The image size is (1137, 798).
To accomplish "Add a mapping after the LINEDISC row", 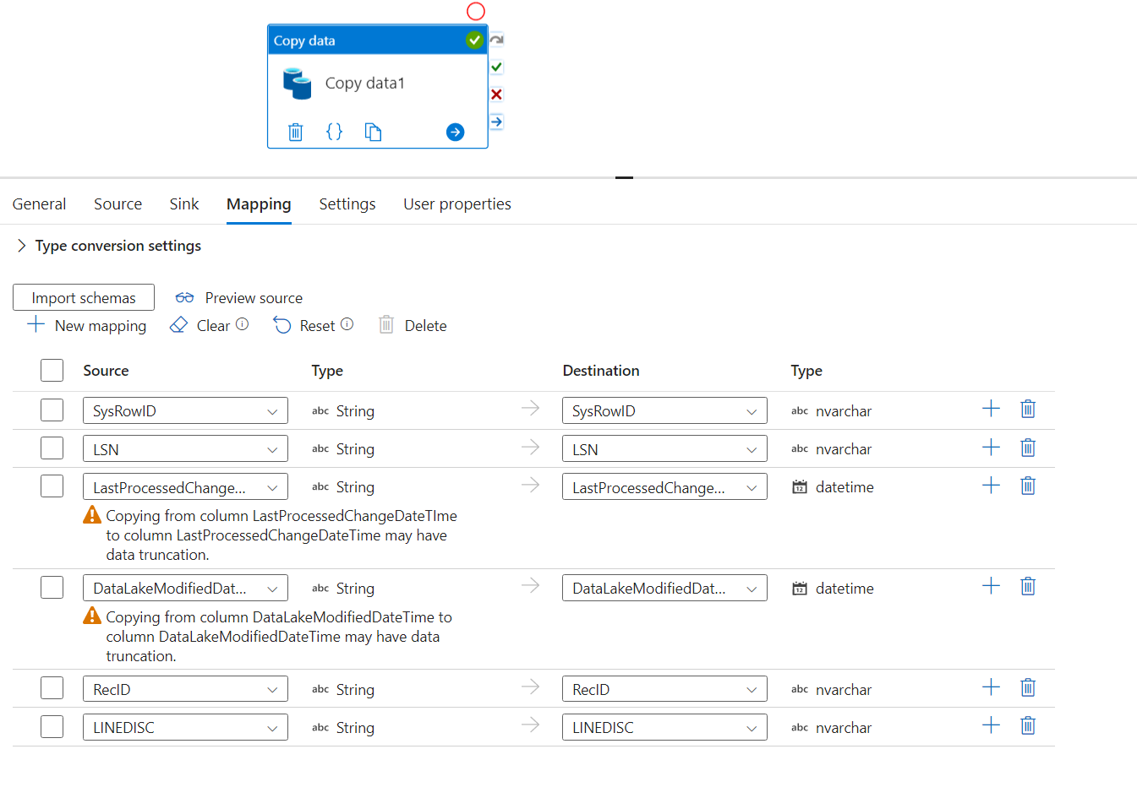I will click(991, 725).
